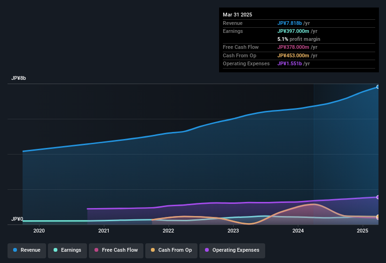The width and height of the screenshot is (386, 263).
Task: Click the 2023 x-axis label
Action: pos(233,231)
